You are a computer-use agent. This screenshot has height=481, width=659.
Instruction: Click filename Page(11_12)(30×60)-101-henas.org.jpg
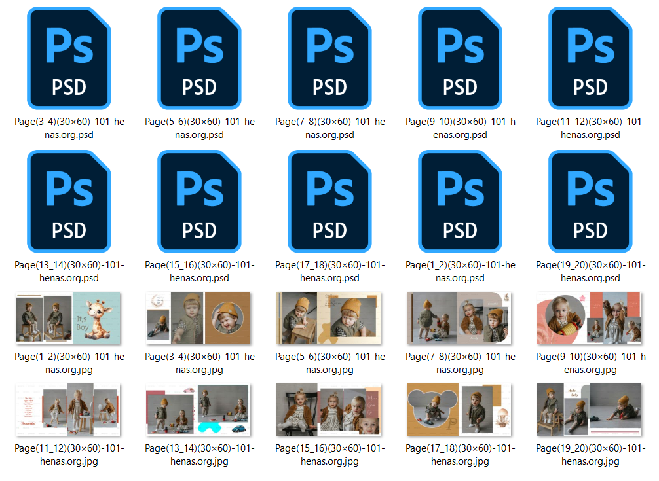pos(69,455)
